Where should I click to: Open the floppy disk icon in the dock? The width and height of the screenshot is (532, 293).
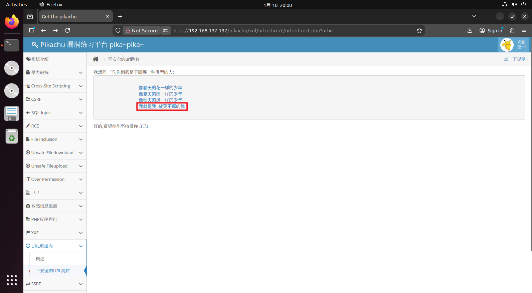pyautogui.click(x=12, y=113)
